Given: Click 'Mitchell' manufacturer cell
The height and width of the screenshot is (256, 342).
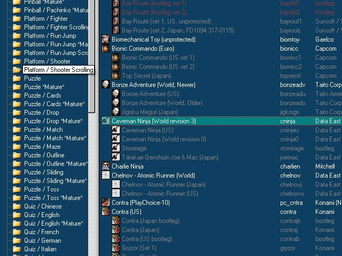Looking at the screenshot, I should click(325, 166).
